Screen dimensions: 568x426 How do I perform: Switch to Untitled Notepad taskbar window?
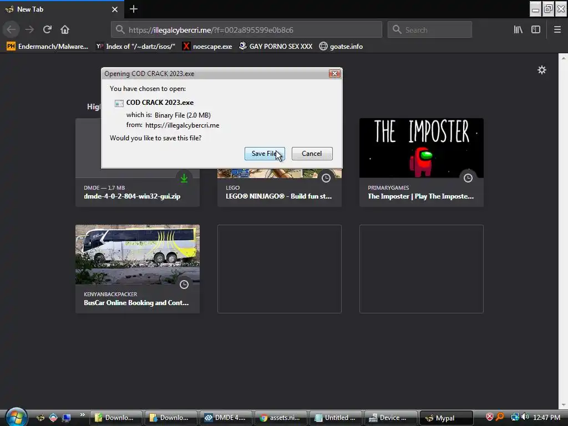(x=336, y=418)
